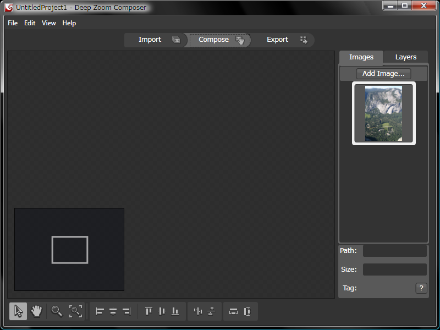Image resolution: width=440 pixels, height=330 pixels.
Task: Click the Fit to Screen zoom icon
Action: [x=75, y=311]
